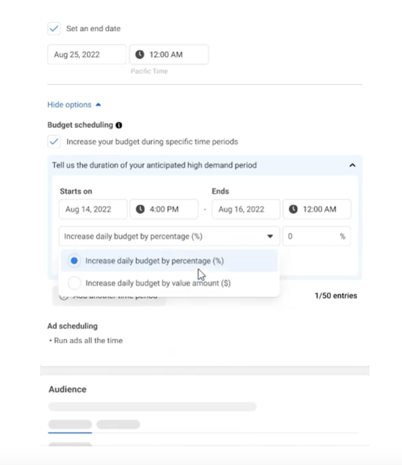Click the Audience section heading
The image size is (402, 465).
(x=68, y=389)
